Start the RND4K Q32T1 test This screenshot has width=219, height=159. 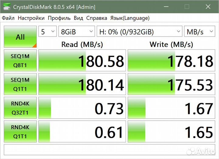(x=20, y=108)
